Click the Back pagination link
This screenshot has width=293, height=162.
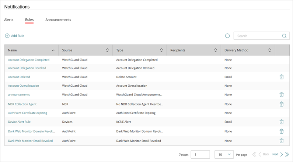point(266,154)
